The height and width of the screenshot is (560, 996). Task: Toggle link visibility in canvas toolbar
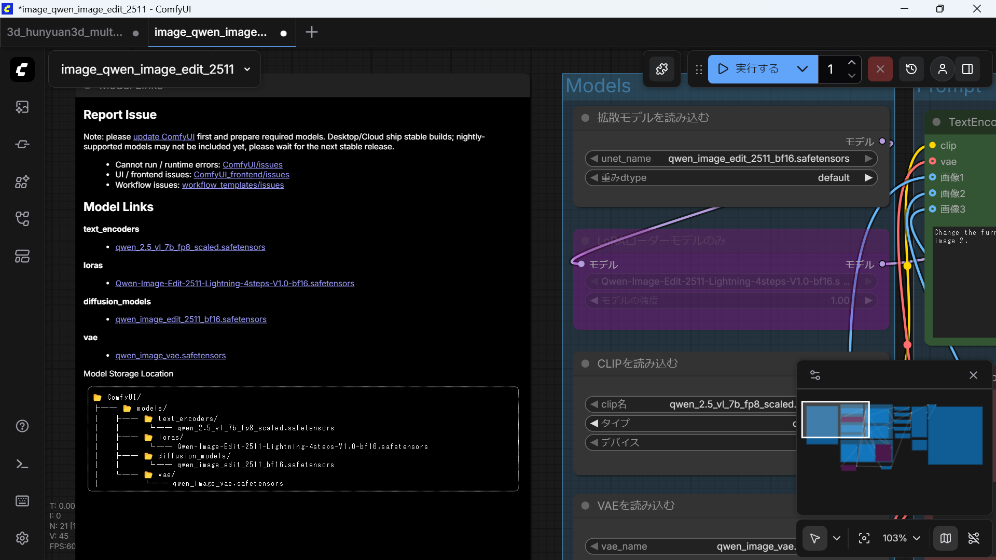(974, 538)
